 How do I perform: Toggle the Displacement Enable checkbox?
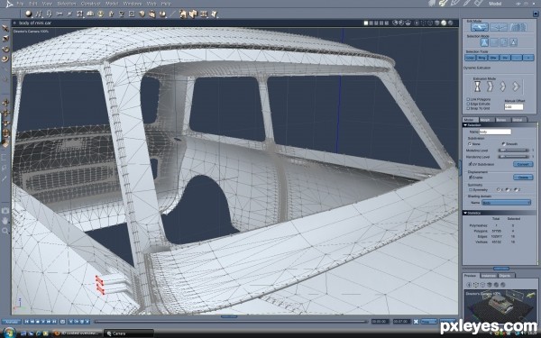click(x=471, y=178)
